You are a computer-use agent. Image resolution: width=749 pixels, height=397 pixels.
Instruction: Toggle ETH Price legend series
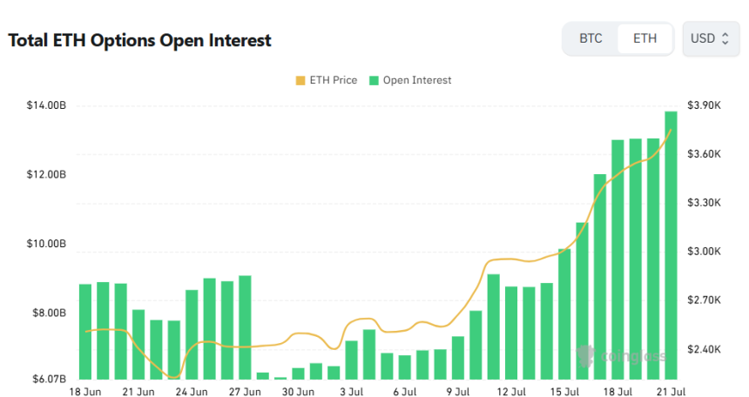click(x=327, y=80)
